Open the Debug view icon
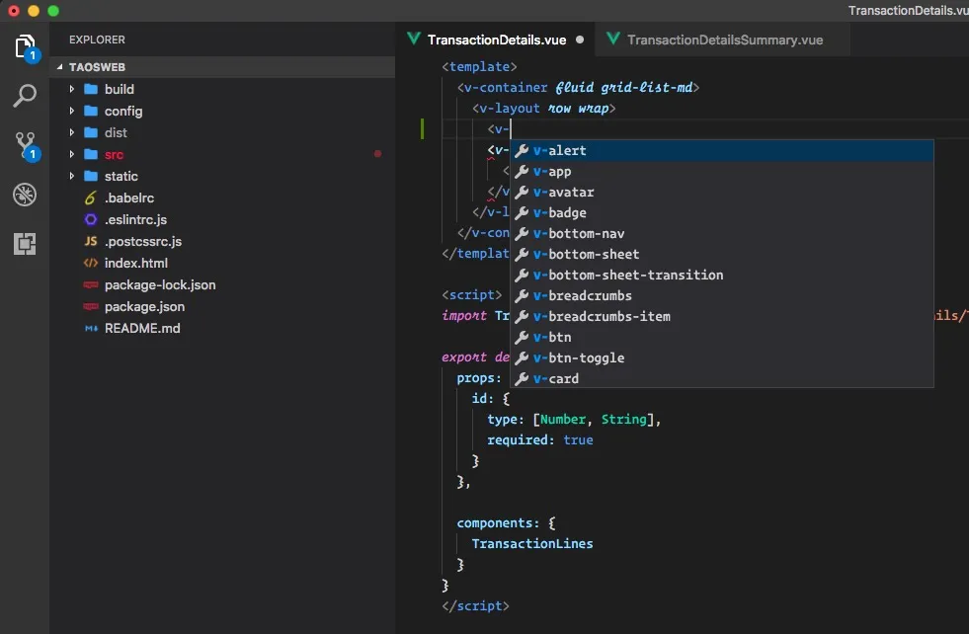Viewport: 969px width, 634px height. click(x=25, y=195)
